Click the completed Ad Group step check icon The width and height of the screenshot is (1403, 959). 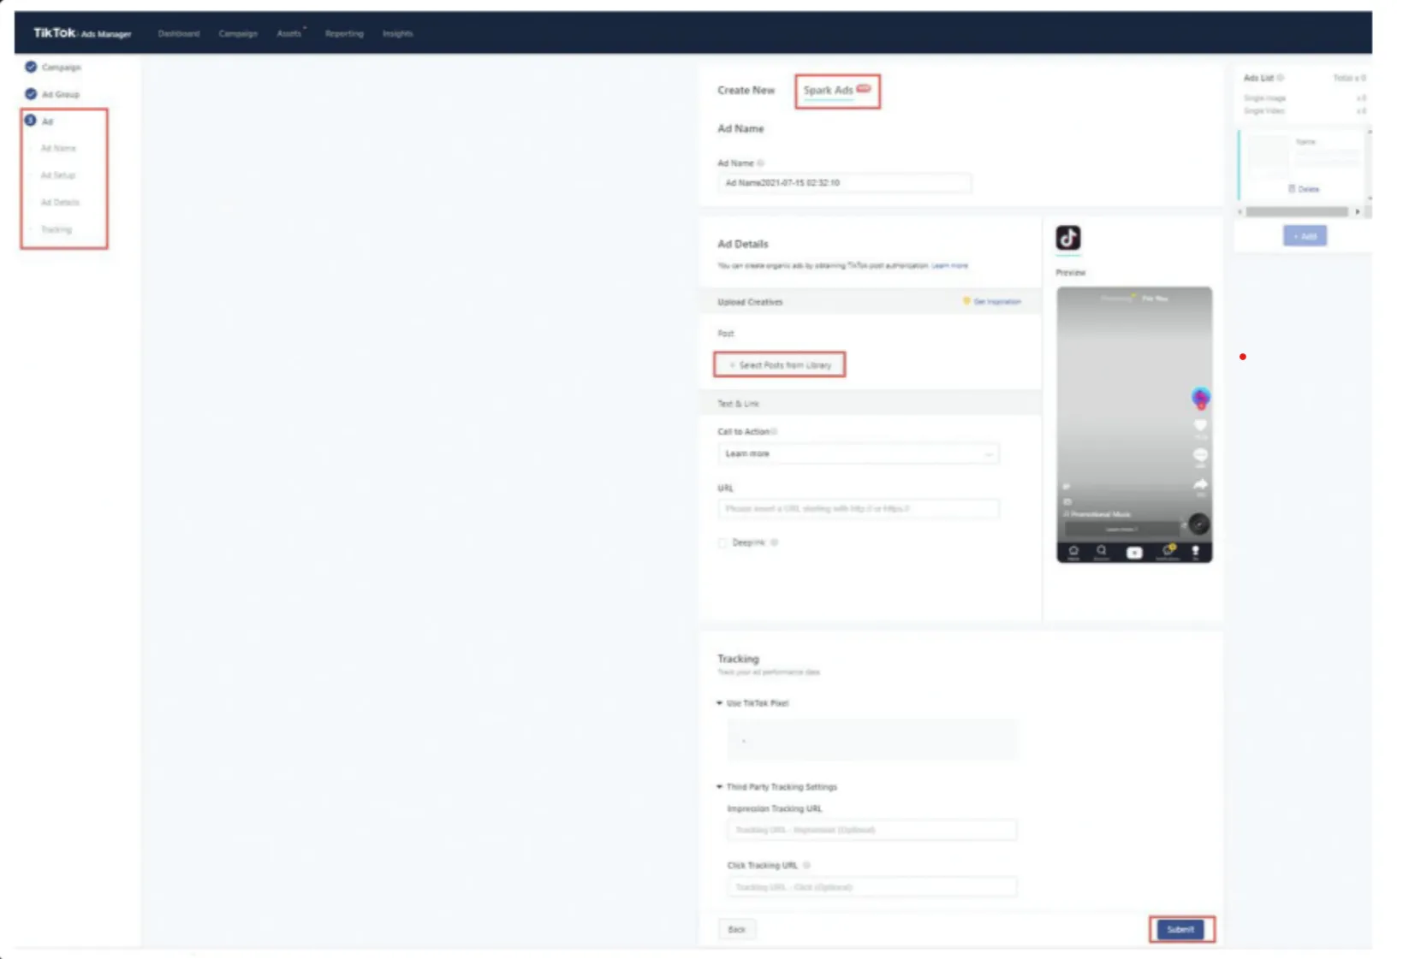[31, 94]
